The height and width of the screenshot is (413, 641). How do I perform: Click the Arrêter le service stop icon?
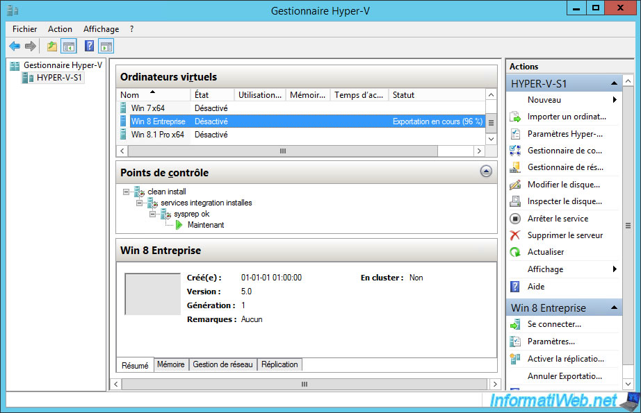515,219
